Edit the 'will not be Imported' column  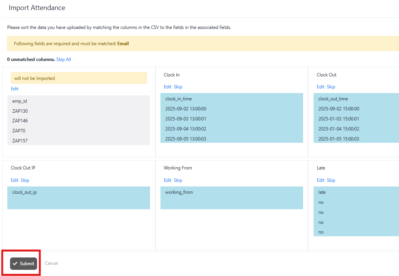[x=15, y=89]
